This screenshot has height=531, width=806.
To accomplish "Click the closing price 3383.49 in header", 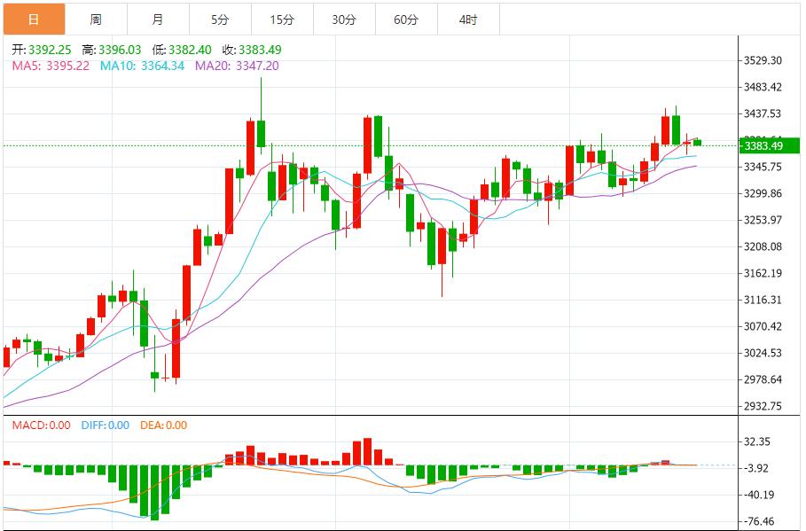I will click(x=260, y=50).
